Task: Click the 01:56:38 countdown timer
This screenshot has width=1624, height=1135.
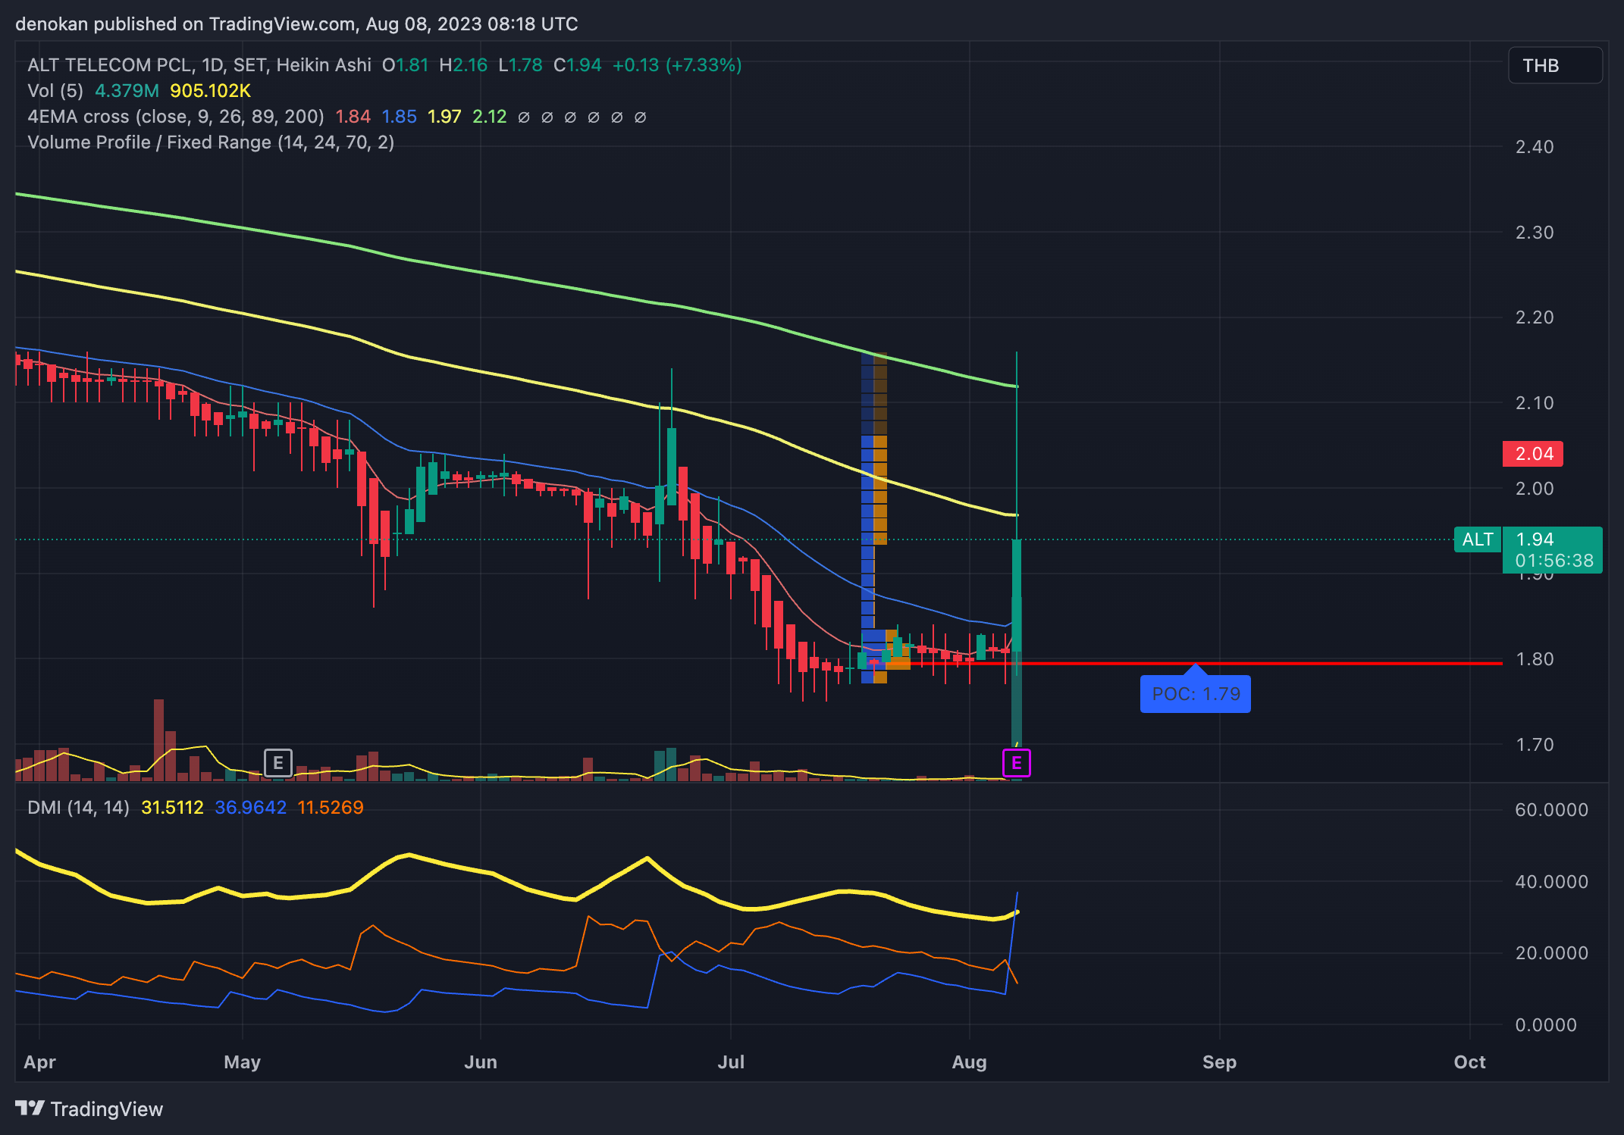Action: point(1554,561)
